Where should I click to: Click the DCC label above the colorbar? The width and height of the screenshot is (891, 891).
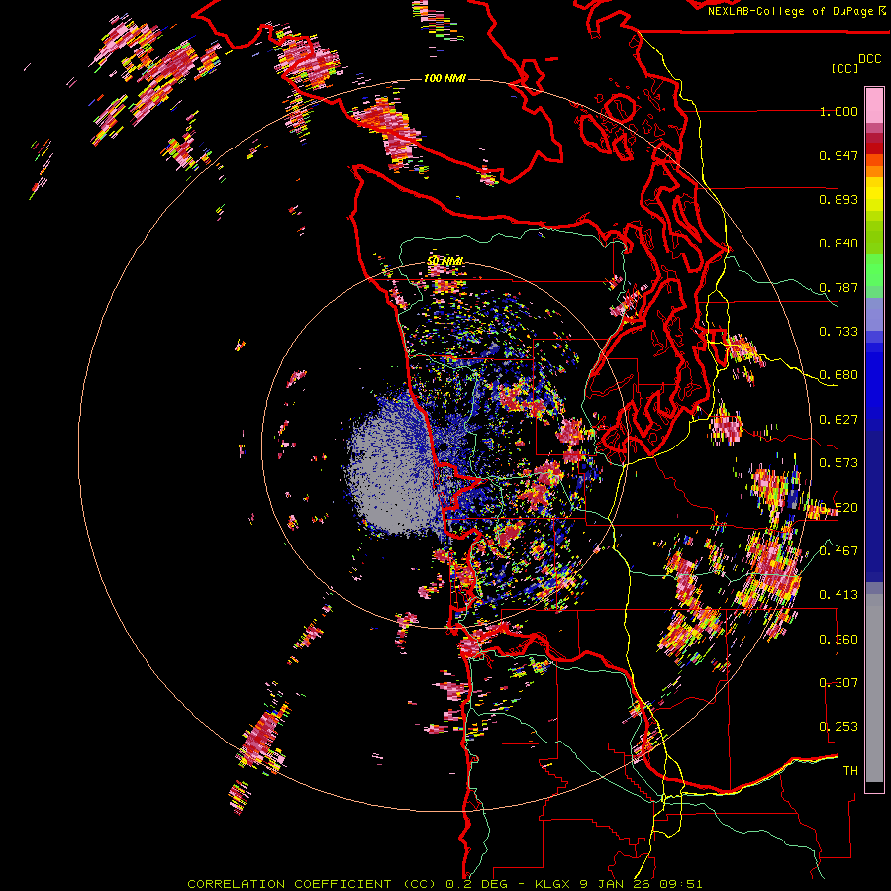[x=869, y=59]
